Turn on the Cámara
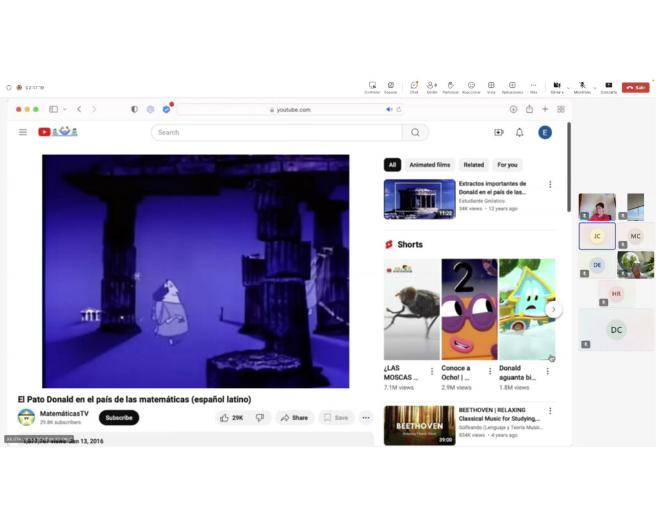 [557, 87]
